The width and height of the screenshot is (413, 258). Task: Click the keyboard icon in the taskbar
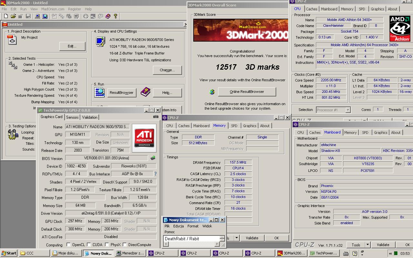(346, 253)
